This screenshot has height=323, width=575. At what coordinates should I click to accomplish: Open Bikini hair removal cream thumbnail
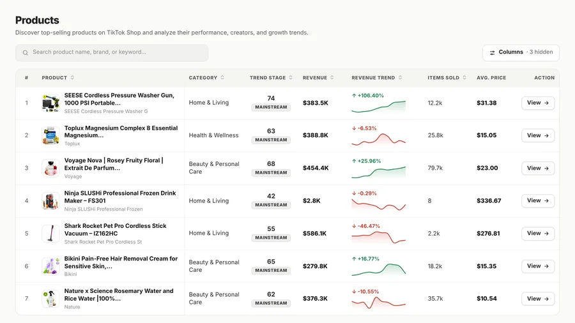50,266
